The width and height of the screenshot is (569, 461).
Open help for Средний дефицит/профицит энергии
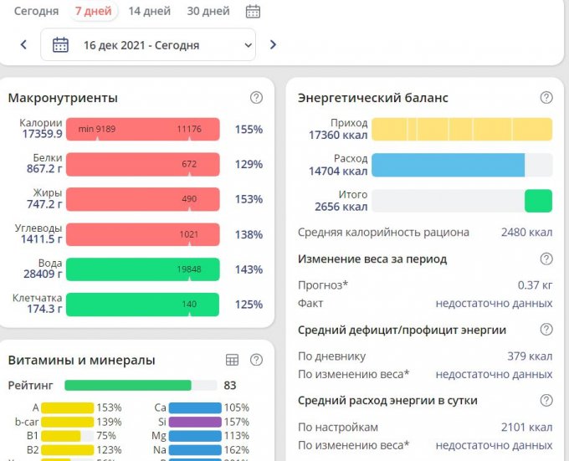546,330
